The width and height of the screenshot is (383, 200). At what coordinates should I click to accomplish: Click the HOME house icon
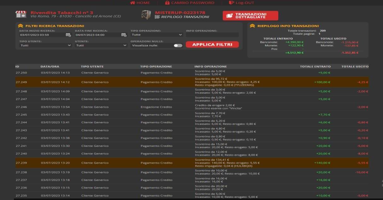(x=133, y=3)
